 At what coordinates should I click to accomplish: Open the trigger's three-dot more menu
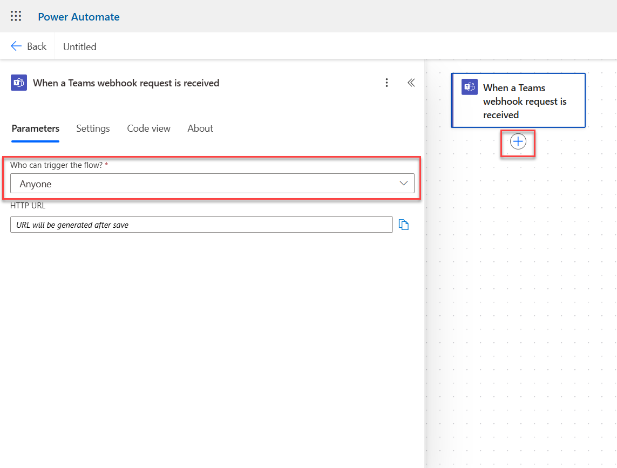[x=387, y=83]
